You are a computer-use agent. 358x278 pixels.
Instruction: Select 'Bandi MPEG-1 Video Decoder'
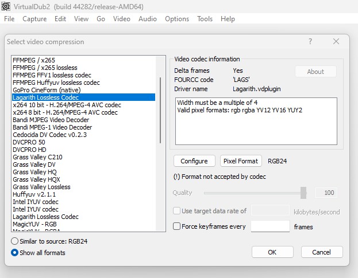pos(83,127)
